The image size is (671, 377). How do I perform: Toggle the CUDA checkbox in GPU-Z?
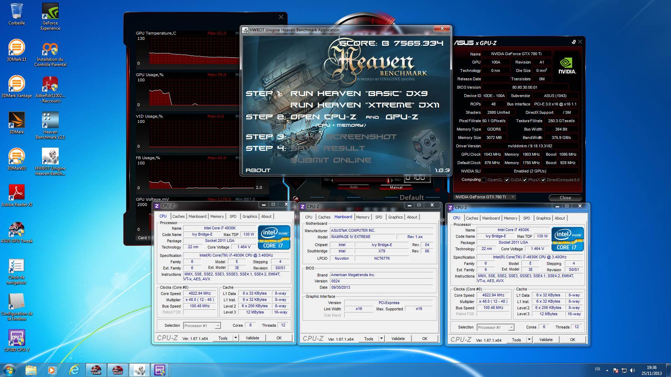point(507,180)
